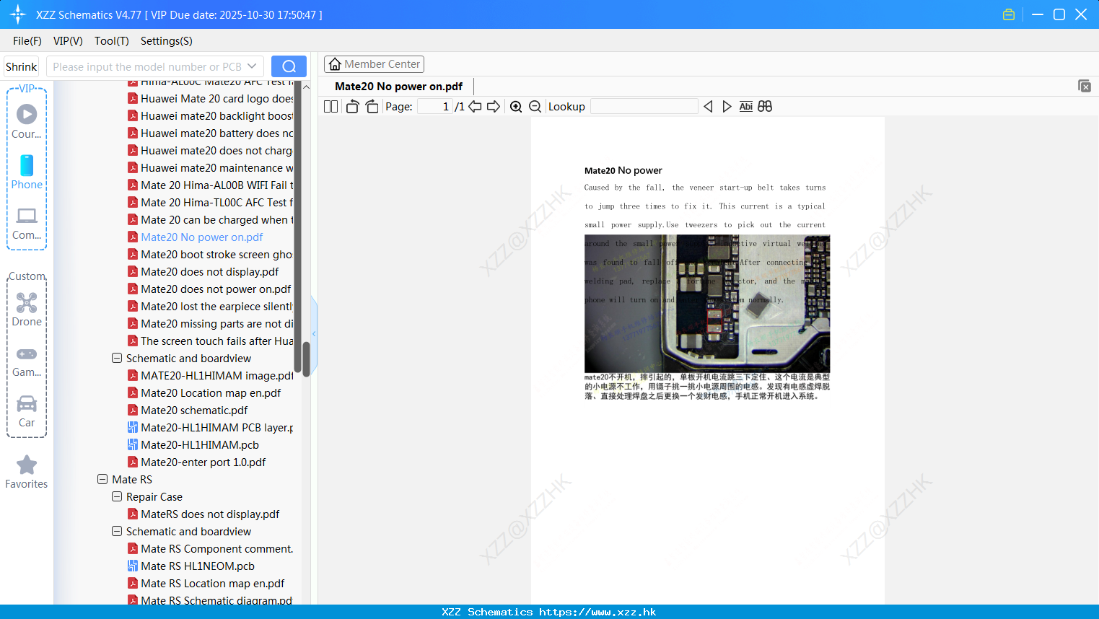Click the www.xzz.hk status bar link

point(597,612)
